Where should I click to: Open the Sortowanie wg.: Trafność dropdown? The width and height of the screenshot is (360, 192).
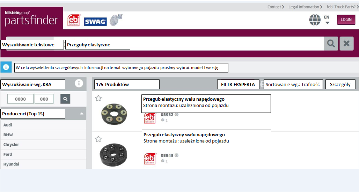point(293,84)
